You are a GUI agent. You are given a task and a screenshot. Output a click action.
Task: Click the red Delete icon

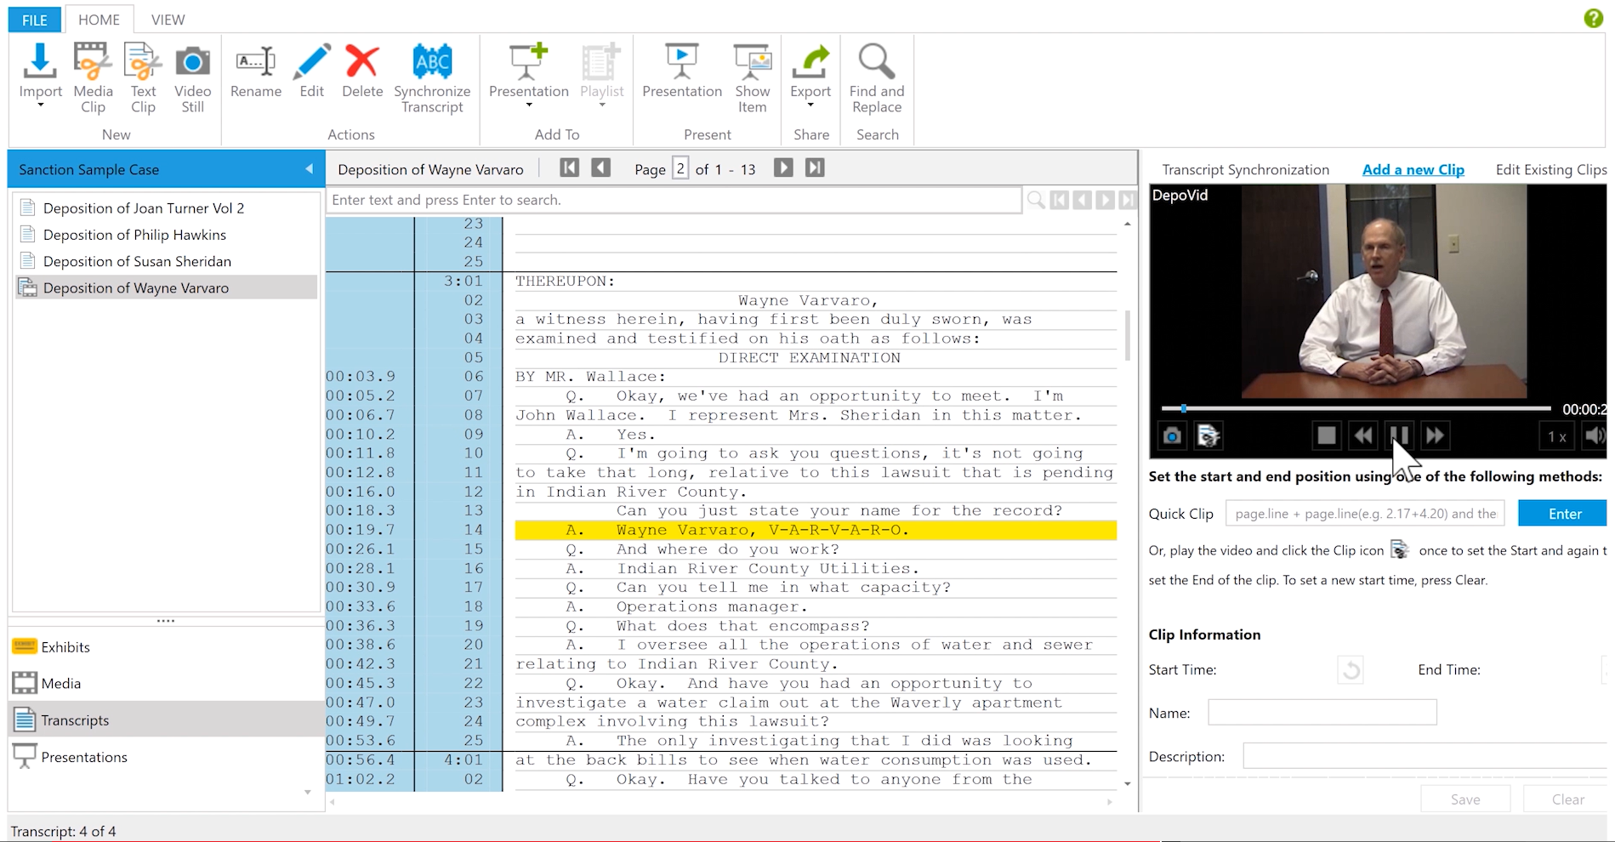pyautogui.click(x=362, y=63)
